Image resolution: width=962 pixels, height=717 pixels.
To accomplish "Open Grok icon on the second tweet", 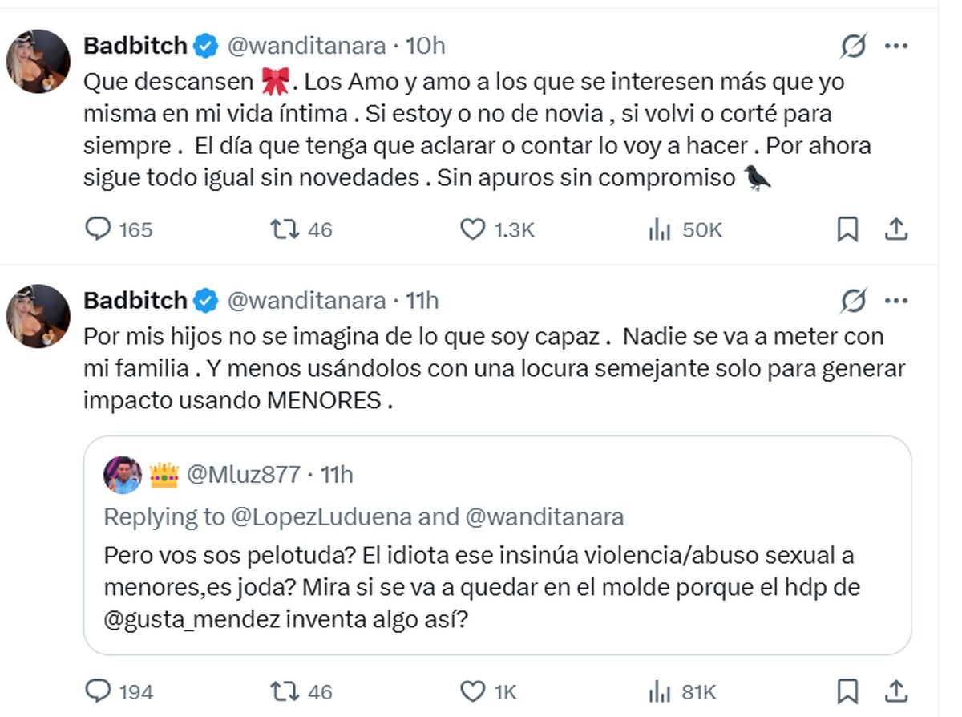I will (x=854, y=302).
